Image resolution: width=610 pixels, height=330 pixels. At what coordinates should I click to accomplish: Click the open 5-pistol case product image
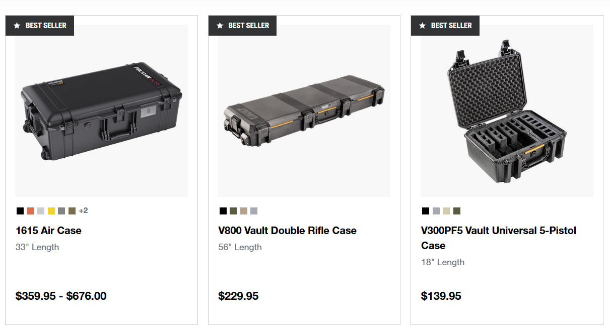pos(507,111)
